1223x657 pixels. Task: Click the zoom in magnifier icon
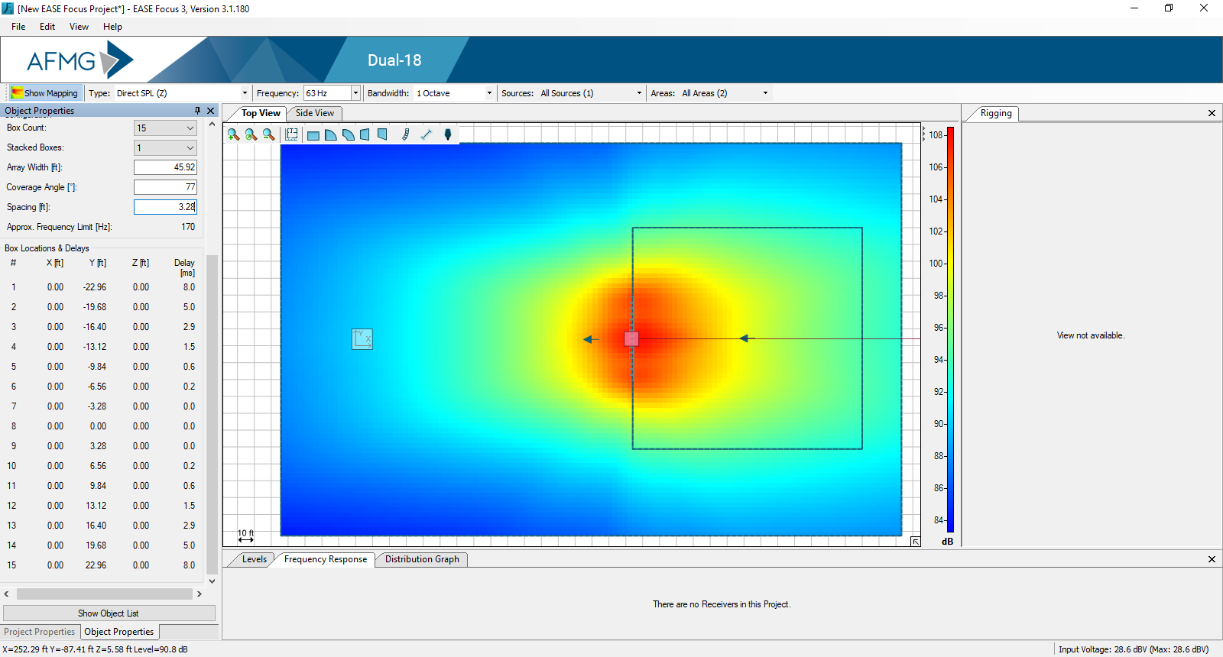click(x=233, y=134)
